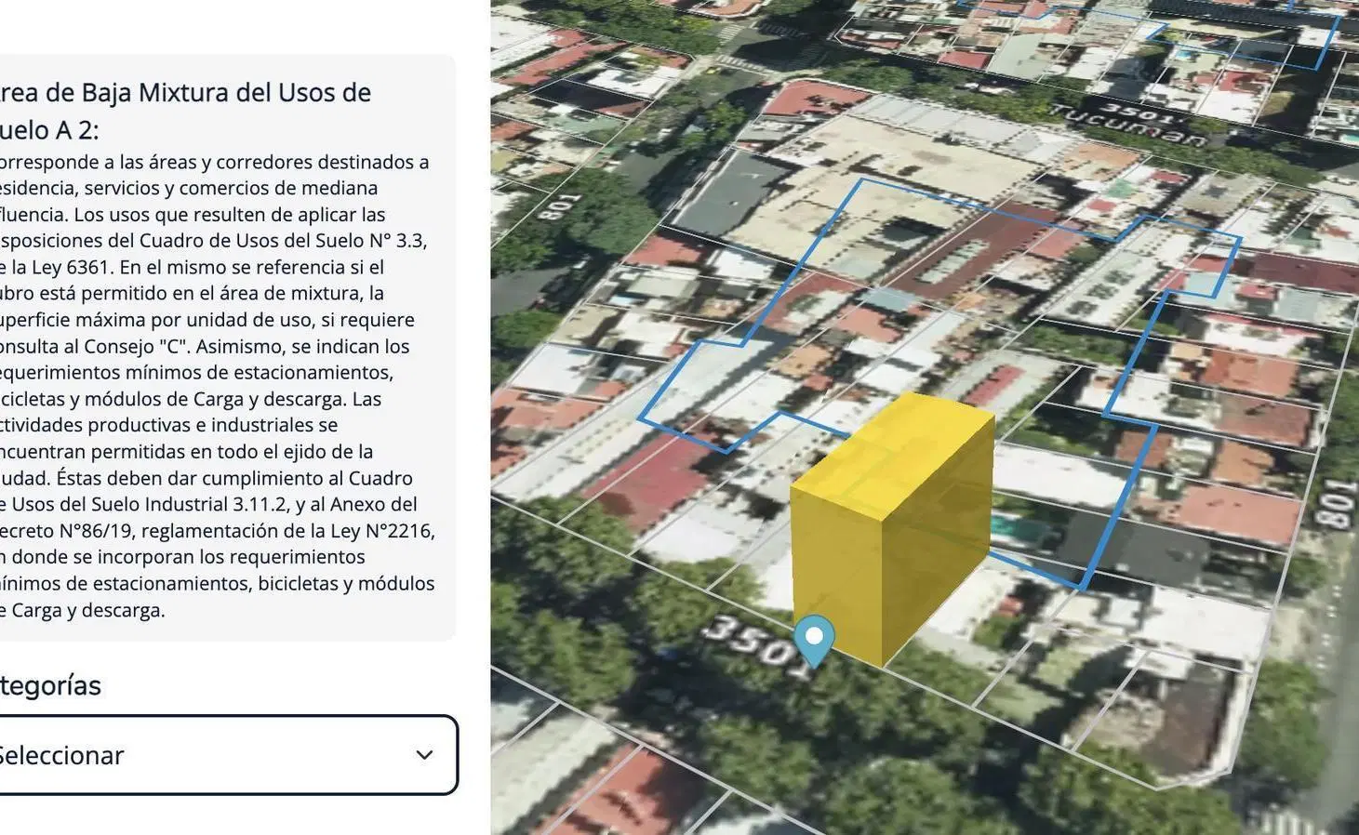Image resolution: width=1359 pixels, height=835 pixels.
Task: Click the Ley 6361 reference in description
Action: (x=71, y=267)
